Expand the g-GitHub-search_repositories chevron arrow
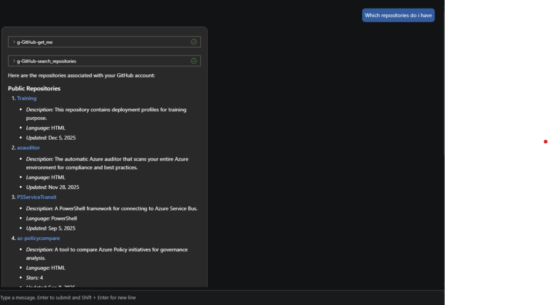The image size is (548, 305). [x=14, y=61]
